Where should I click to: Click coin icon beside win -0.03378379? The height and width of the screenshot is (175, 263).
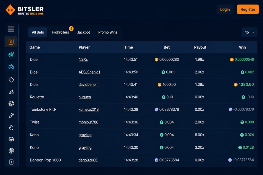230,109
